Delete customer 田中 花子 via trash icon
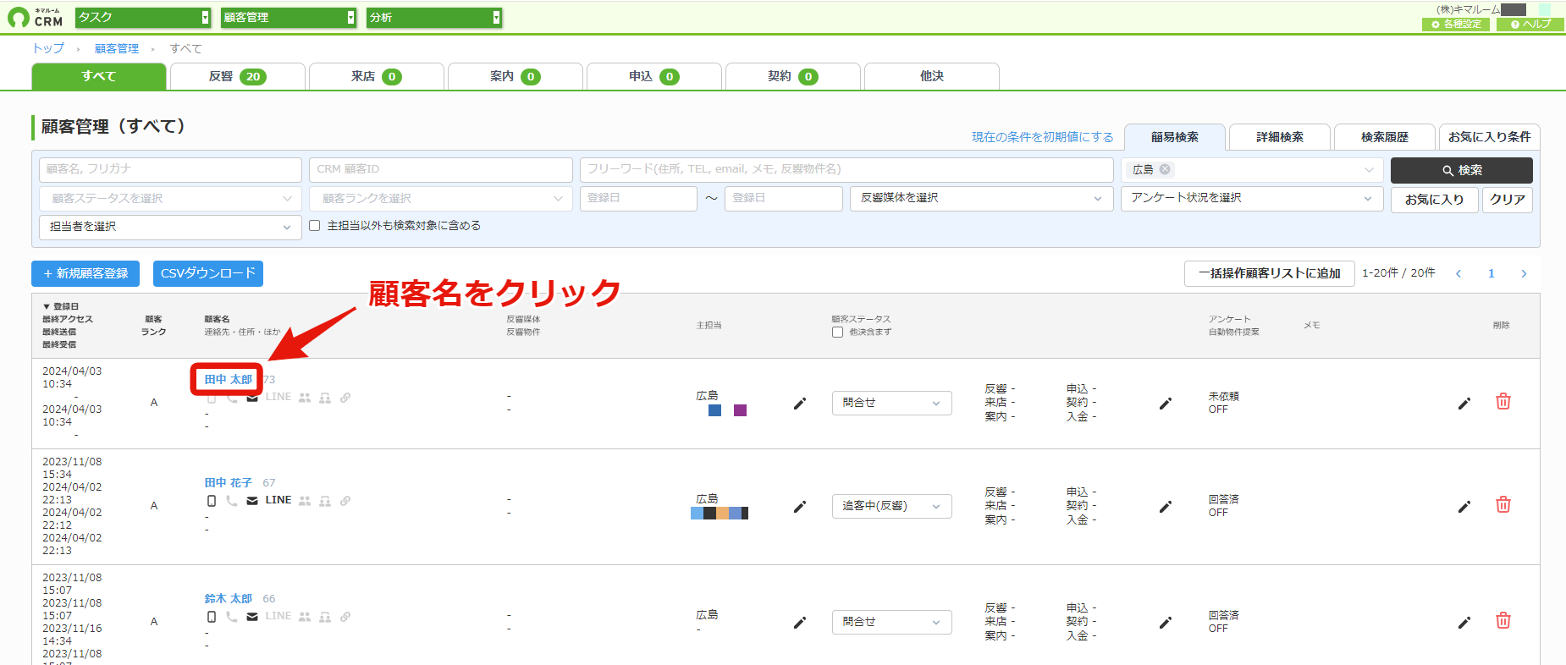1566x665 pixels. (1503, 505)
